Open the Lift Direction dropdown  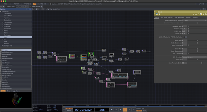click(x=194, y=57)
